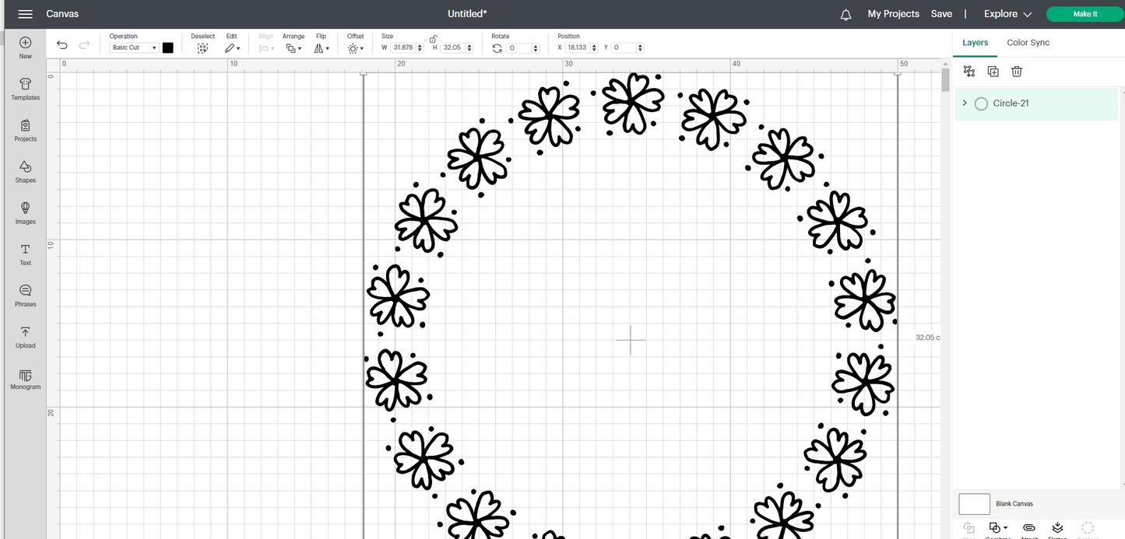
Task: Open the Explore machine dropdown
Action: click(x=1007, y=14)
